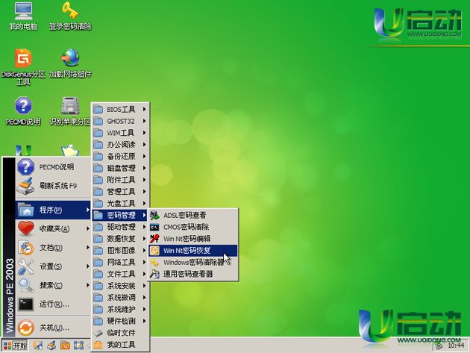Open the 驱动管理 program folder
The image size is (470, 353).
pyautogui.click(x=120, y=227)
